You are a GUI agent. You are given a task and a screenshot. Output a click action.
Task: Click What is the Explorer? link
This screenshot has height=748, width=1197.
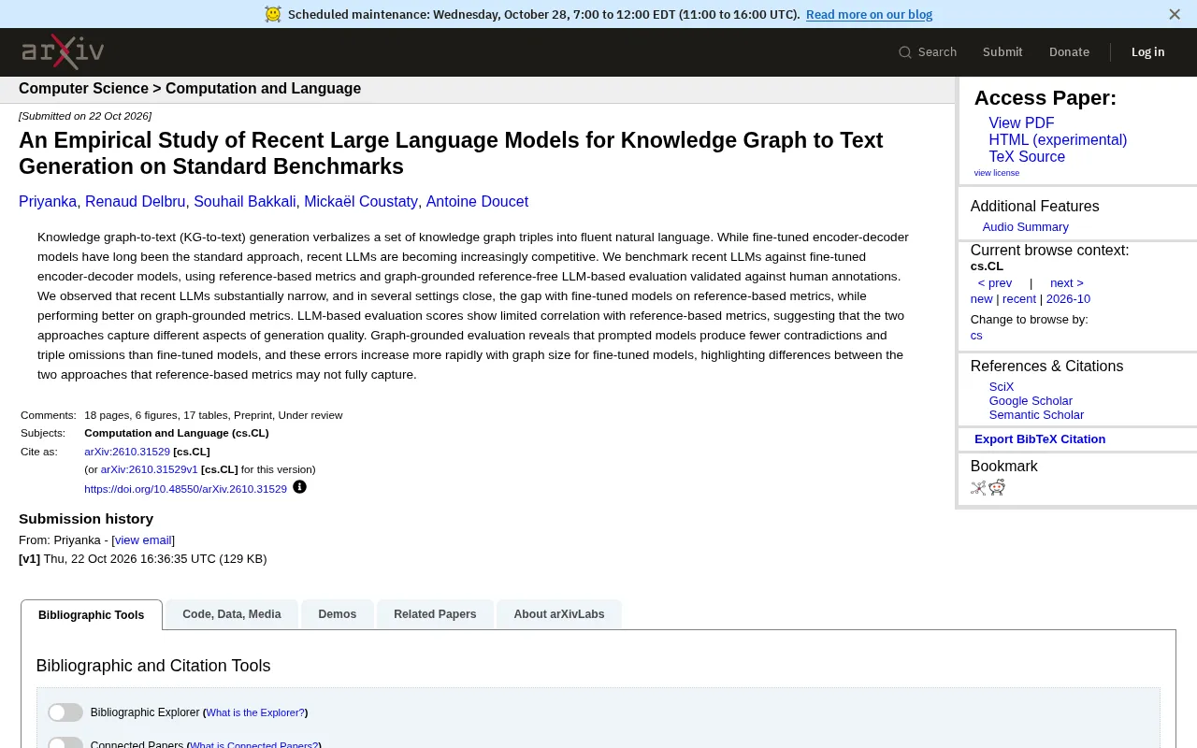[x=255, y=712]
